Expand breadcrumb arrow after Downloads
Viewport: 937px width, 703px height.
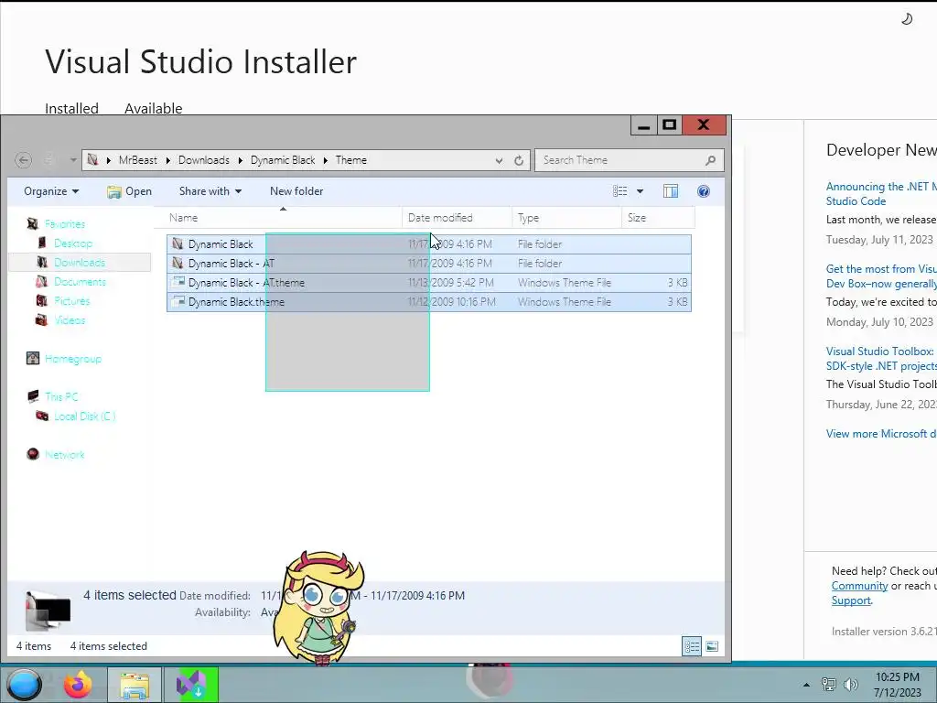[x=241, y=160]
